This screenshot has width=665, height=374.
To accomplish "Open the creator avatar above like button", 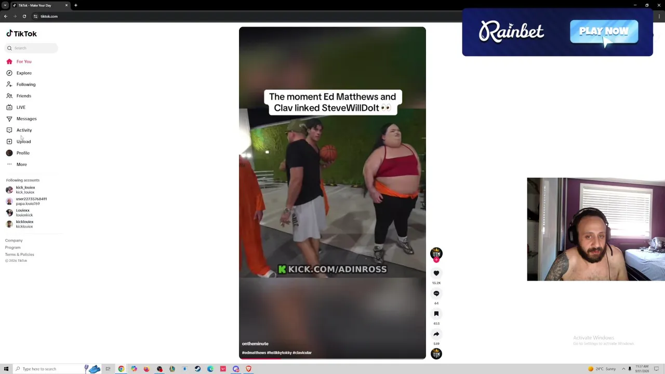I will (436, 253).
